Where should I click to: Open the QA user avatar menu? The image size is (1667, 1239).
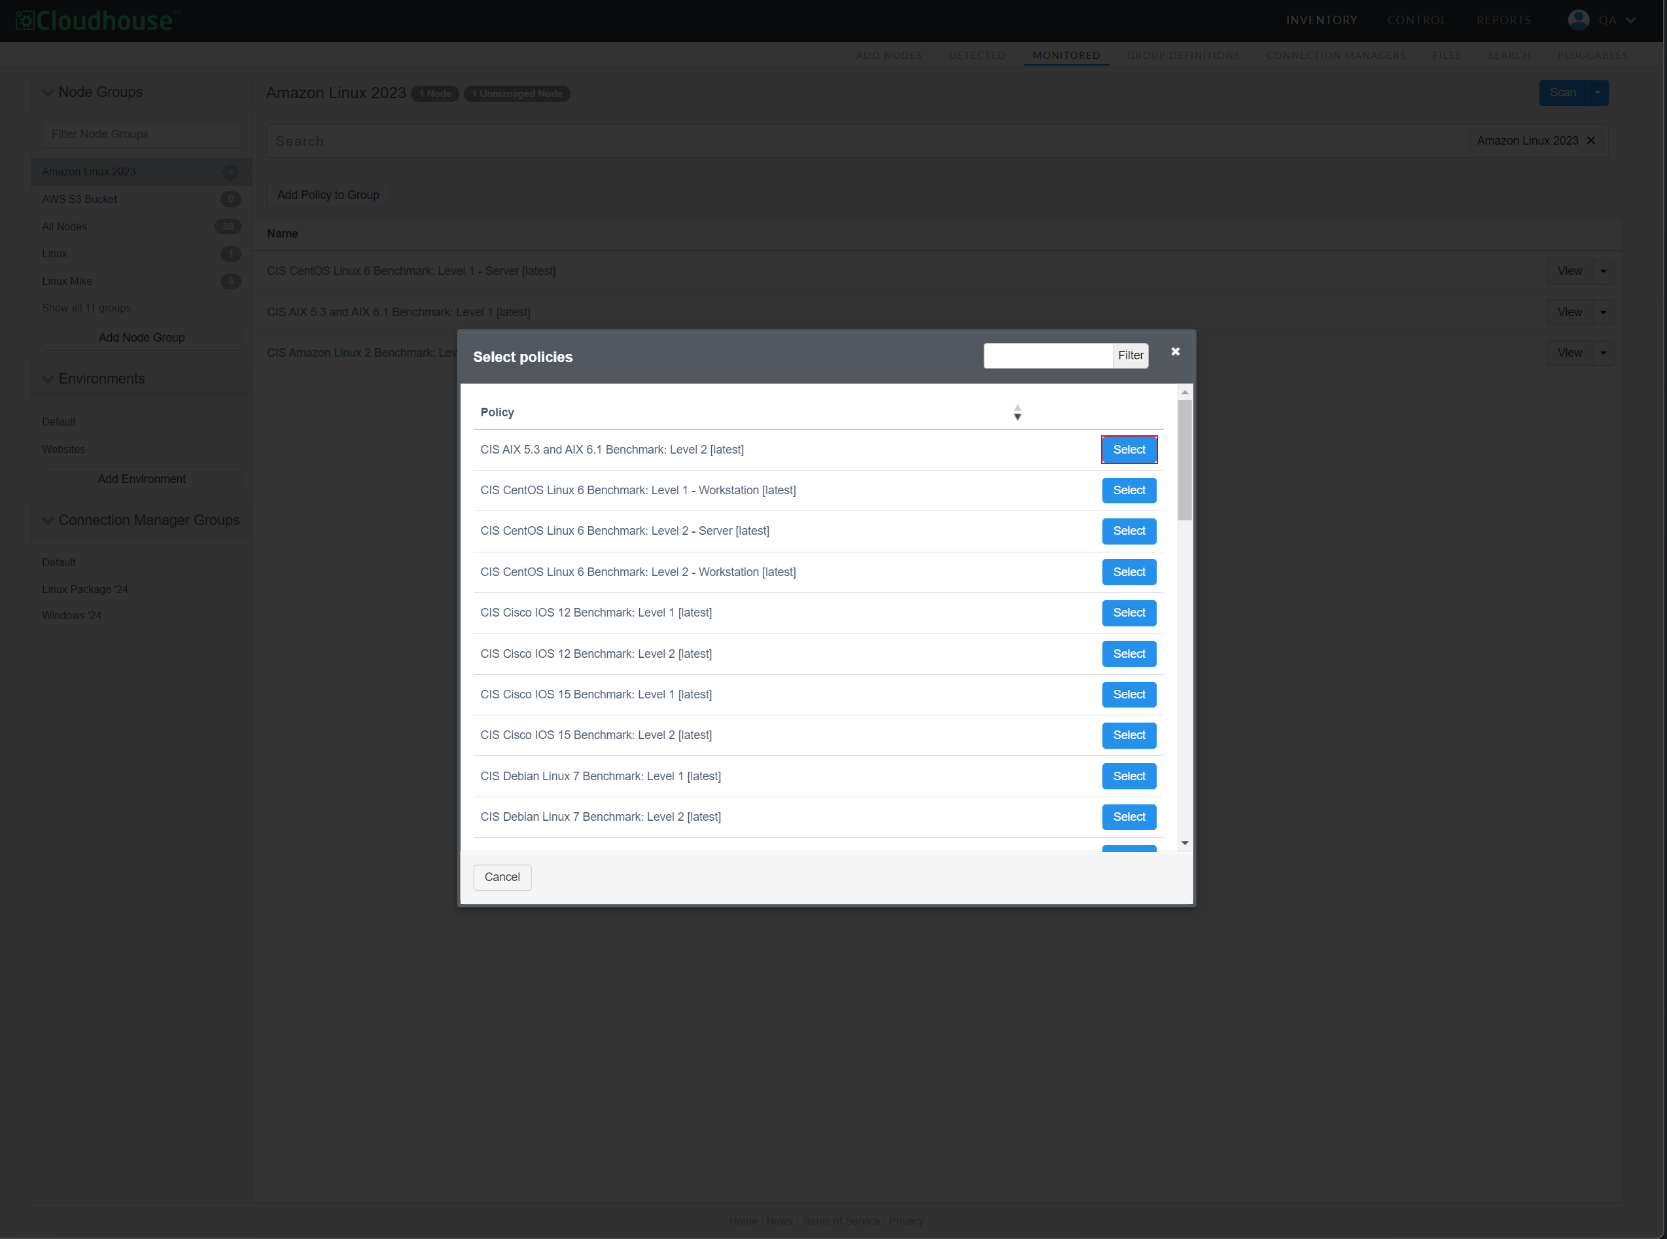coord(1578,20)
